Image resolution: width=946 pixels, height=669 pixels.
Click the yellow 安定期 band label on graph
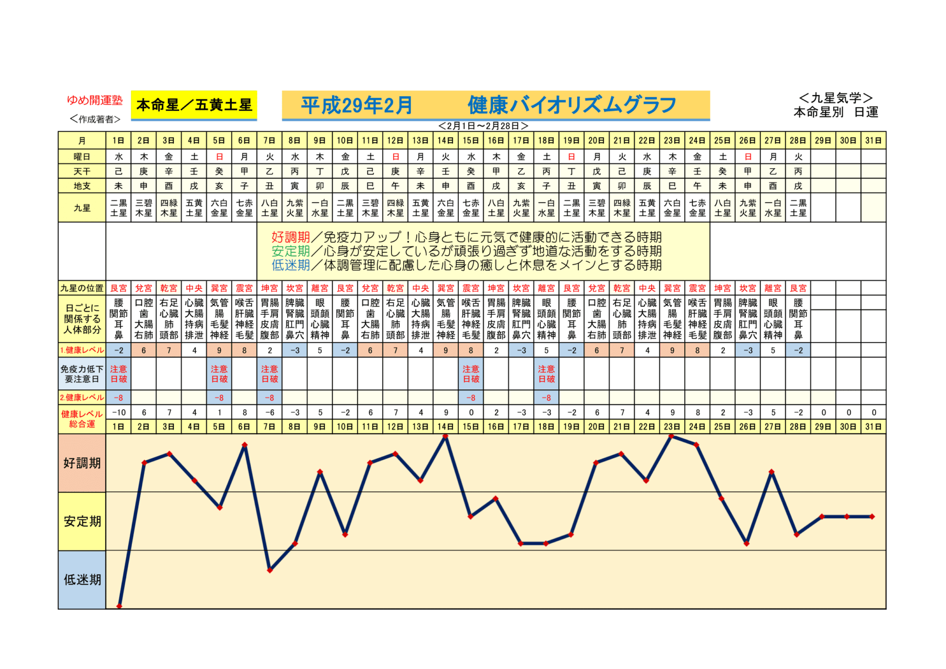[x=82, y=521]
